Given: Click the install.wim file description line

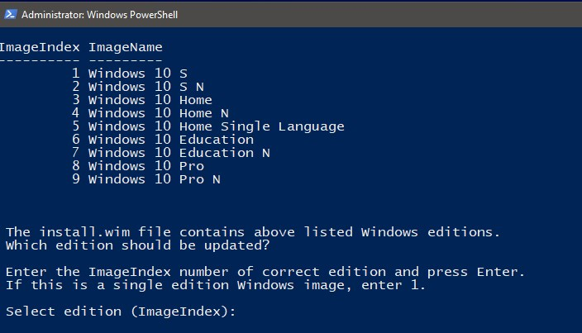Looking at the screenshot, I should tap(253, 232).
